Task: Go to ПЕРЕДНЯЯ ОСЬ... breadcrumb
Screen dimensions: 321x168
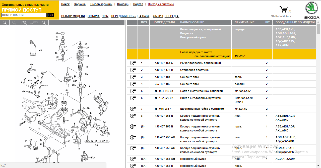Action: coord(123,16)
